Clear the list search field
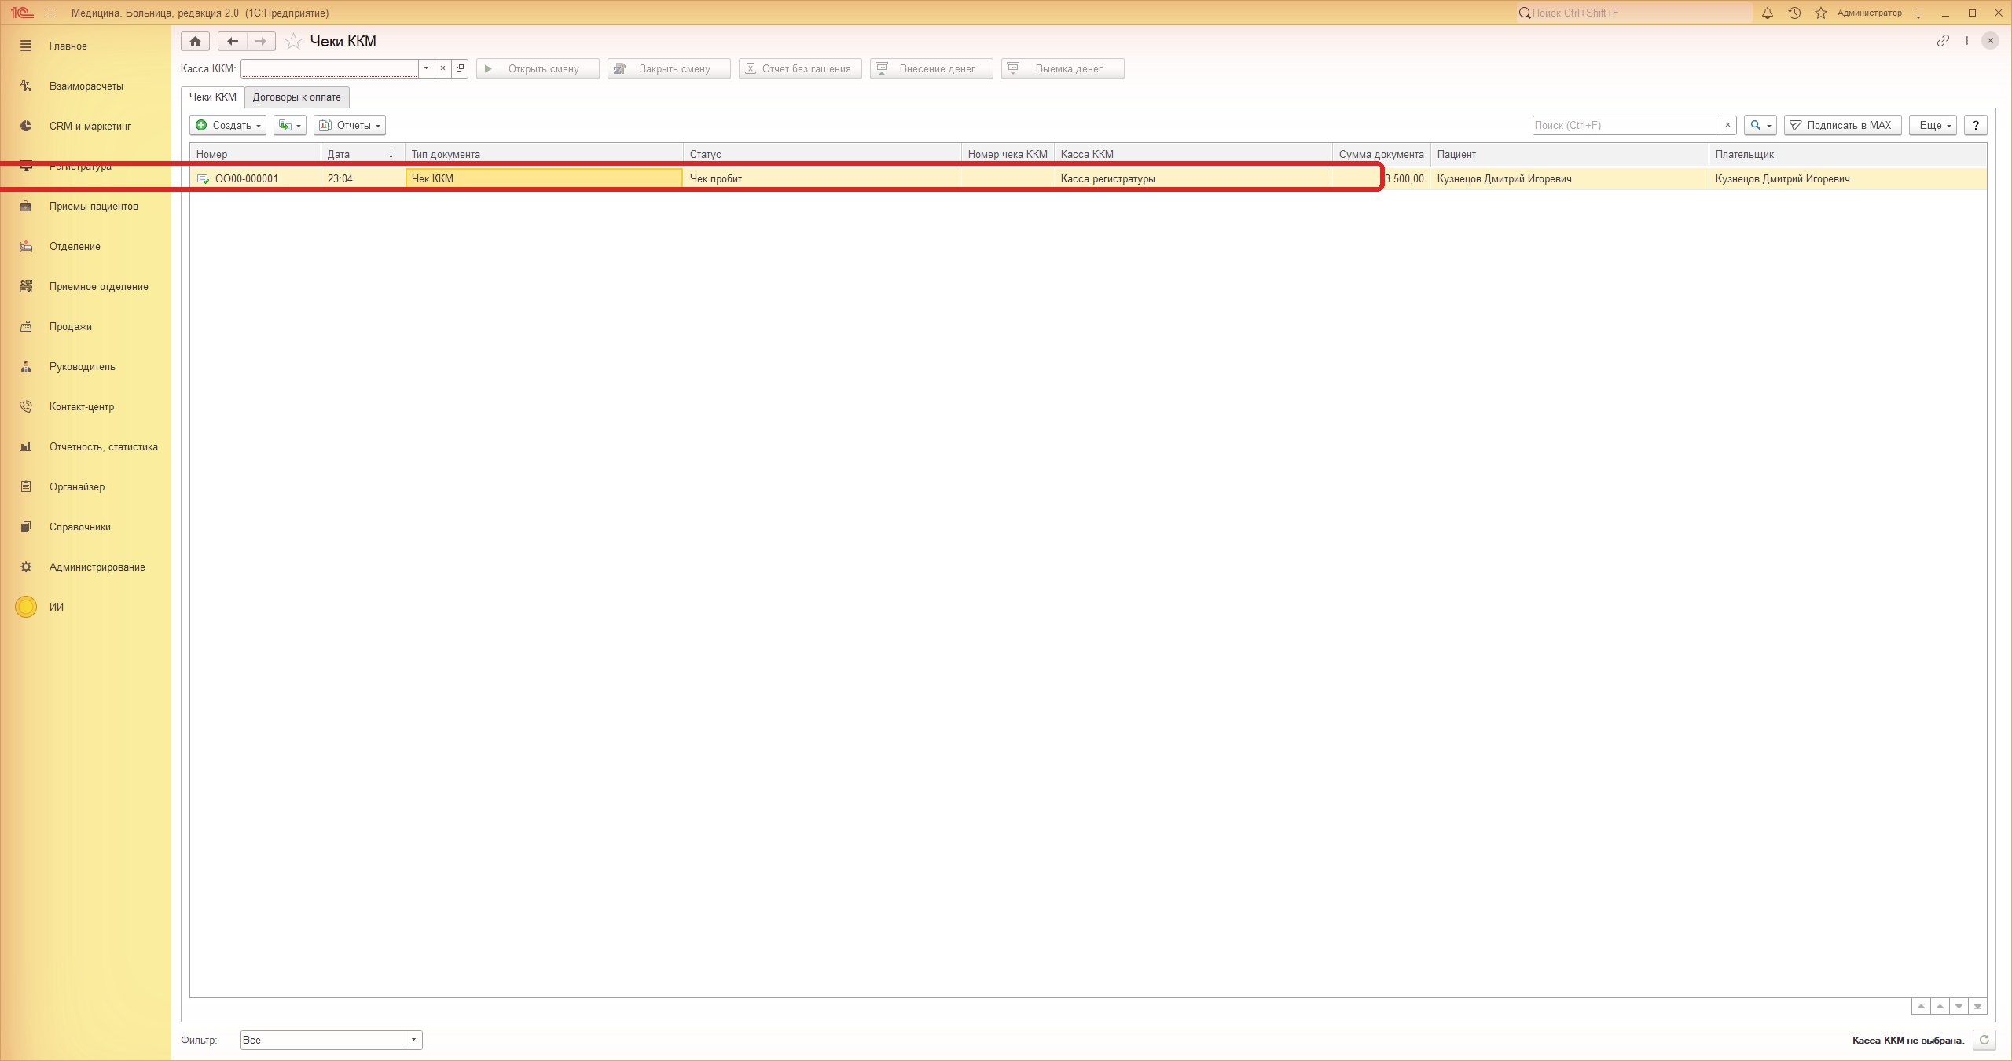Screen dimensions: 2012x1061 click(x=1727, y=125)
